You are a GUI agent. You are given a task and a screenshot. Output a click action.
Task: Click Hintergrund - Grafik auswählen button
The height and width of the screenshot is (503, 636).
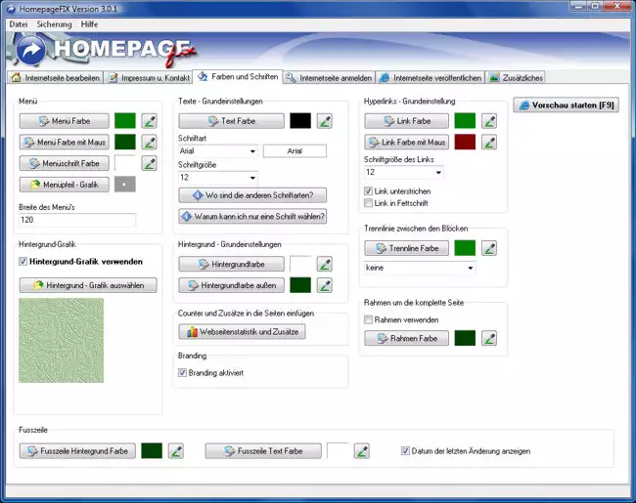(x=88, y=285)
